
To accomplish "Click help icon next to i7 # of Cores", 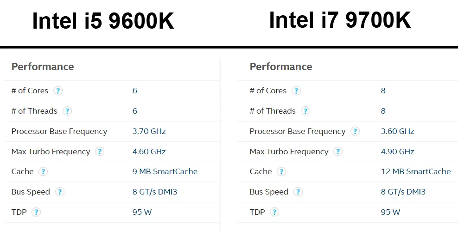I will [x=296, y=91].
